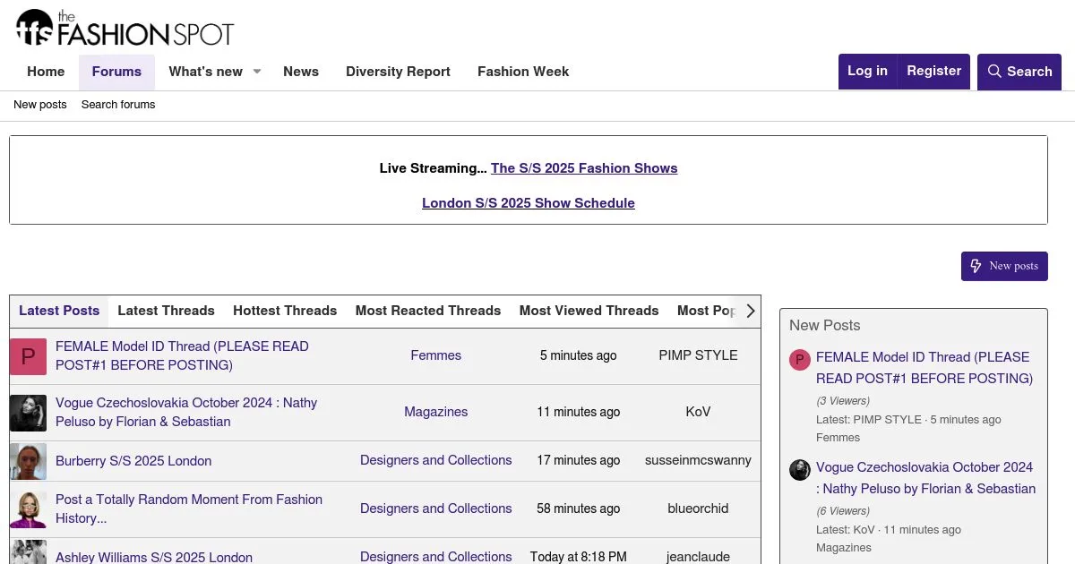Open the Burberry S/S 2025 London thread

(x=133, y=461)
